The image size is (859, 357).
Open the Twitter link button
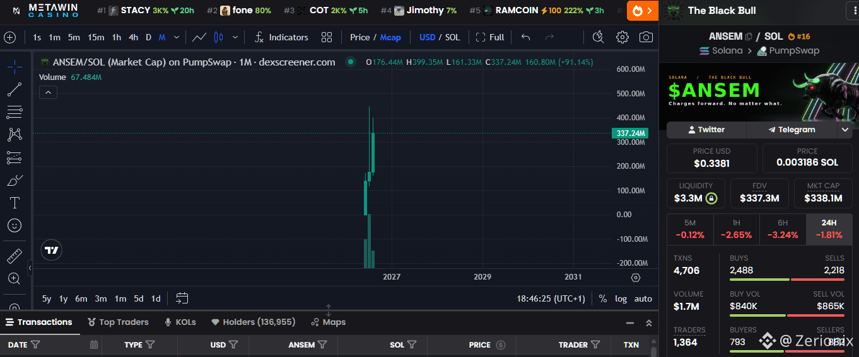[x=706, y=130]
